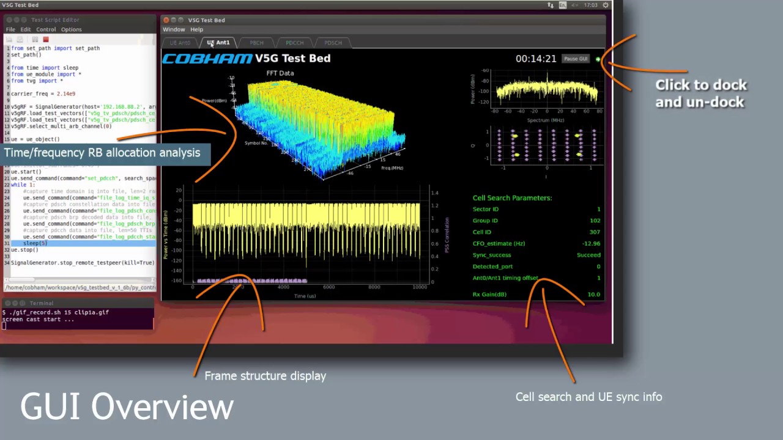Click the Cell Search Parameters heading
Image resolution: width=783 pixels, height=440 pixels.
[512, 198]
